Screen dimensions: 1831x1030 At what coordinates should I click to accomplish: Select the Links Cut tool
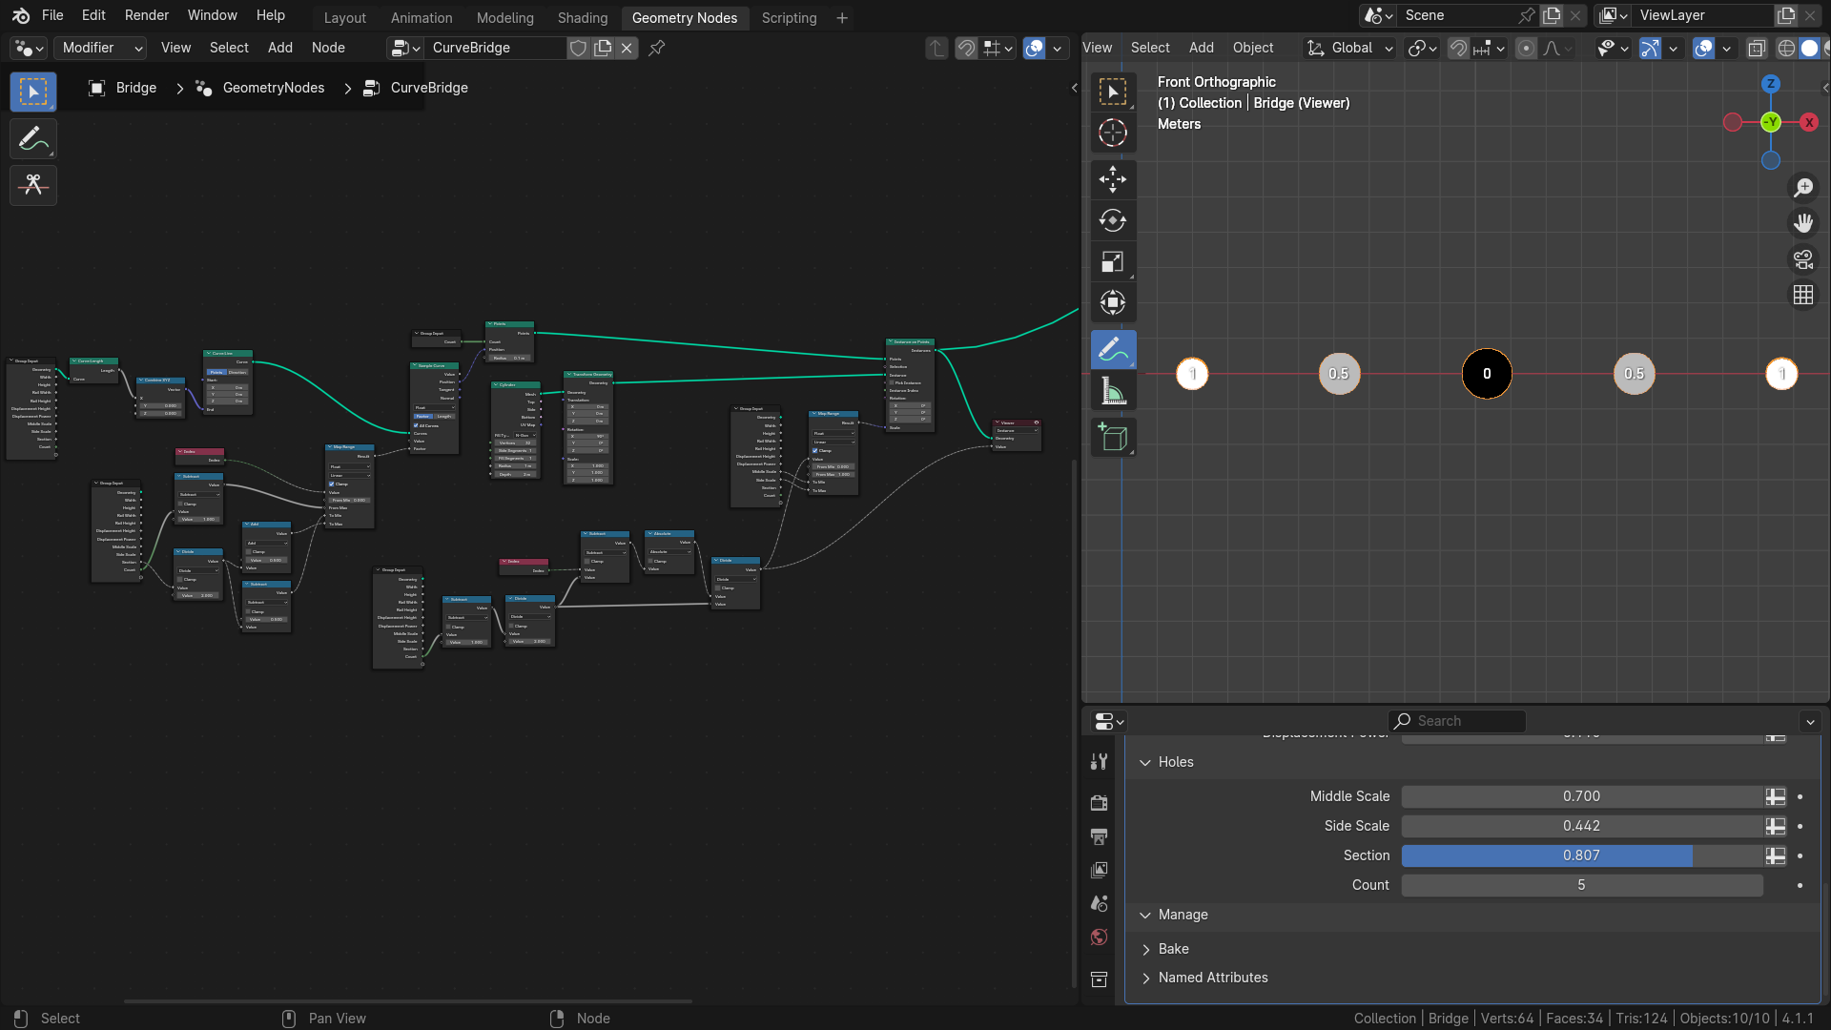[33, 185]
